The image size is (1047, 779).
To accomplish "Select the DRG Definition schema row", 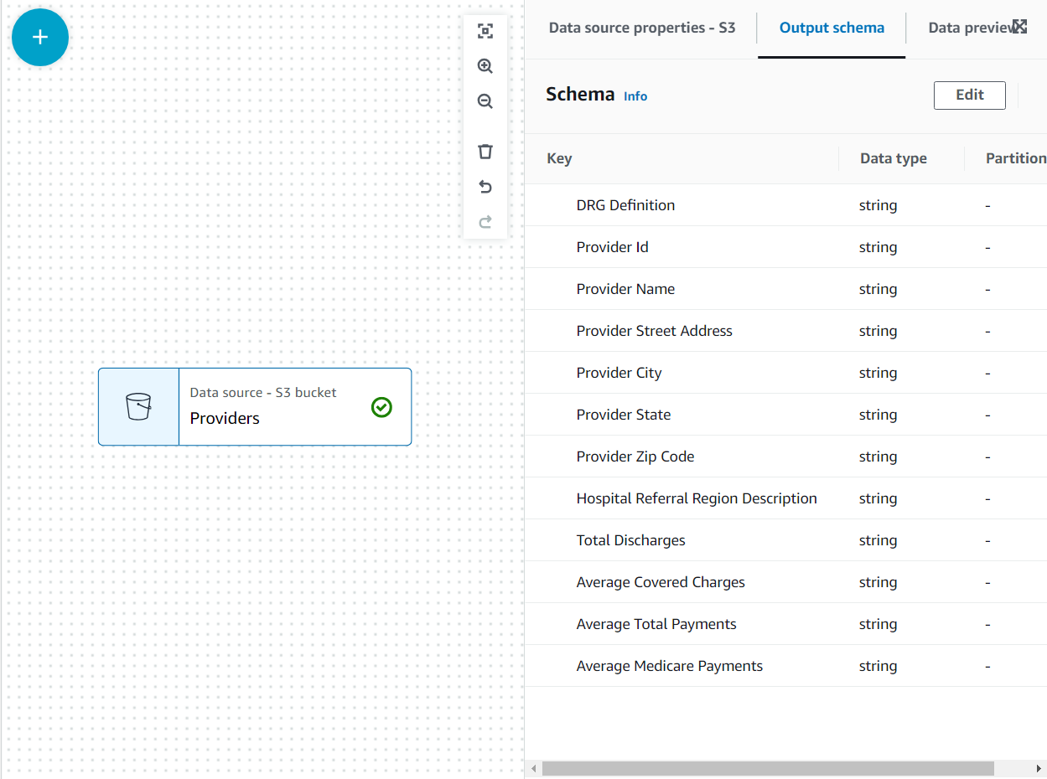I will 625,204.
